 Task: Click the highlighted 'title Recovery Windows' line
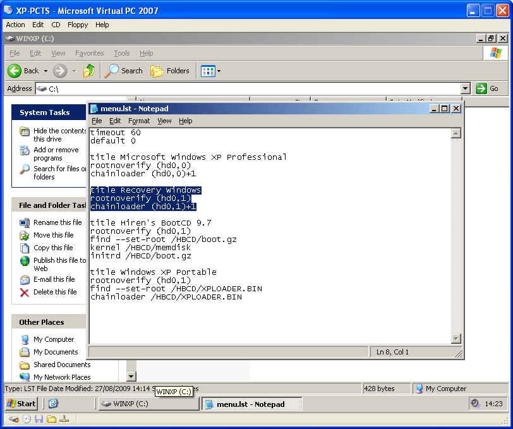click(146, 190)
